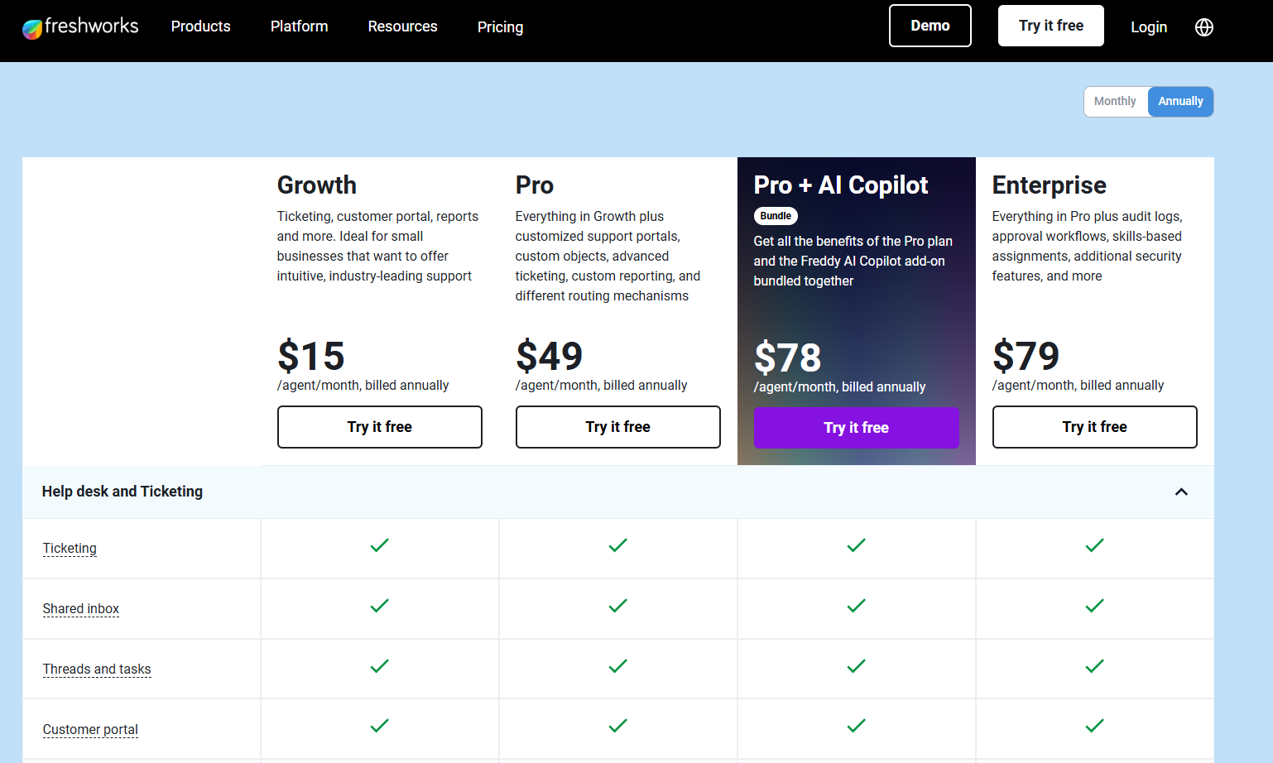Open the language globe icon
This screenshot has width=1273, height=763.
coord(1204,27)
